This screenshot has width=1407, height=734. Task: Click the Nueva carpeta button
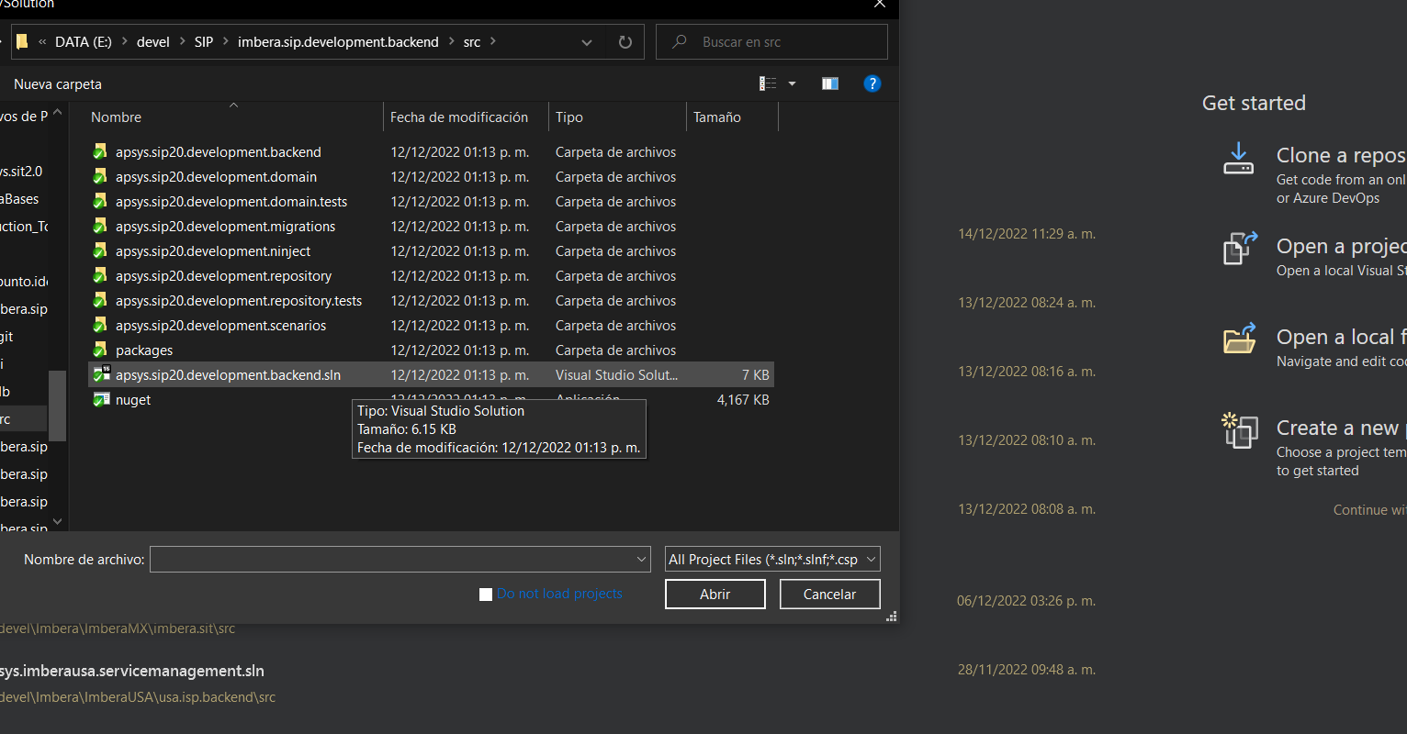point(58,84)
